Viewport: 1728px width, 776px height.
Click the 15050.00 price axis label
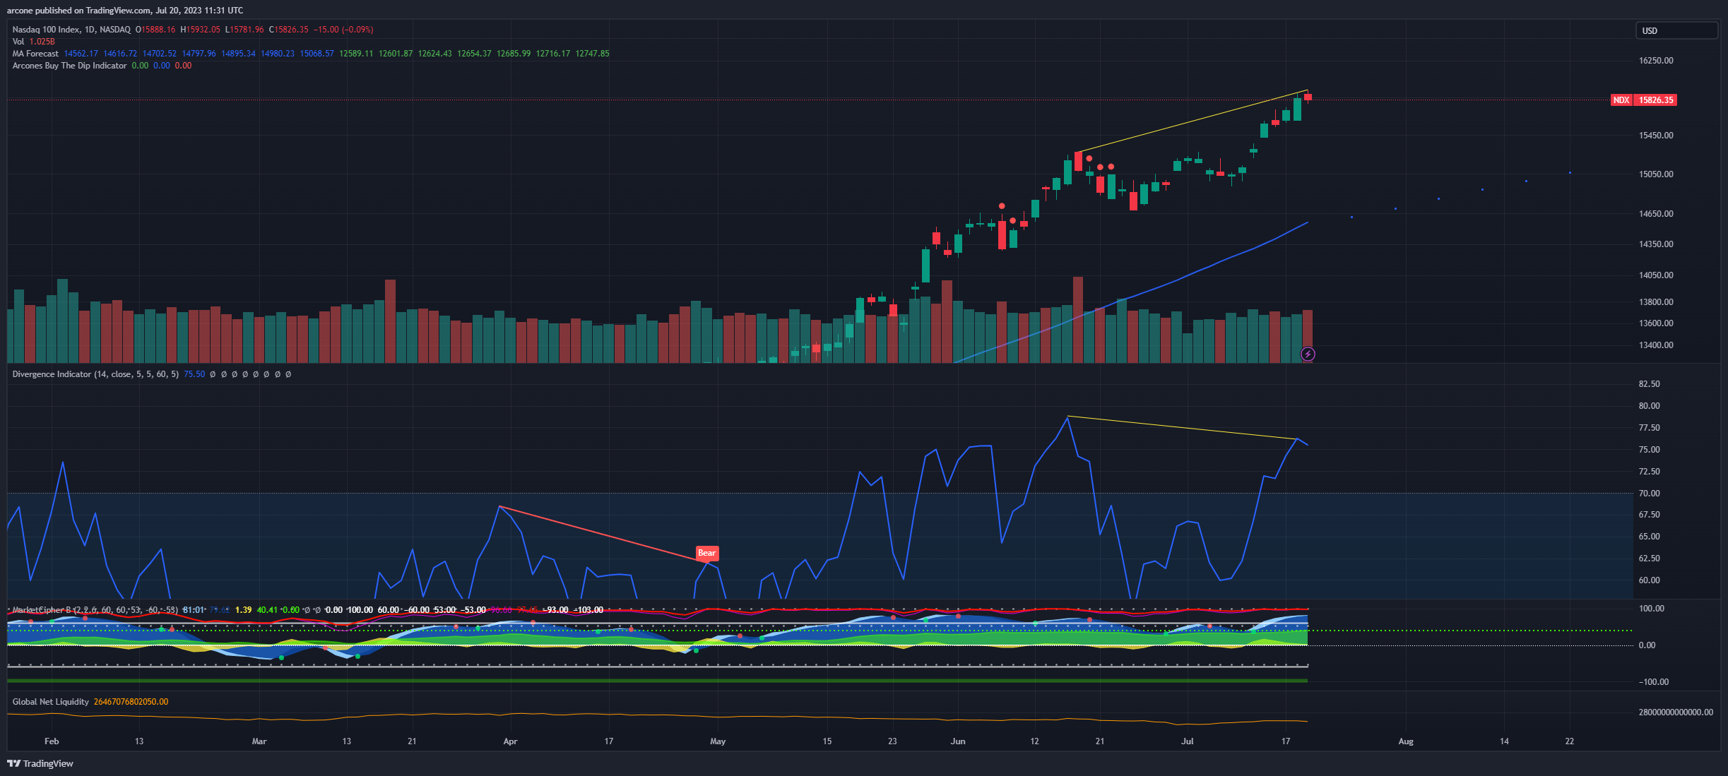(1656, 174)
